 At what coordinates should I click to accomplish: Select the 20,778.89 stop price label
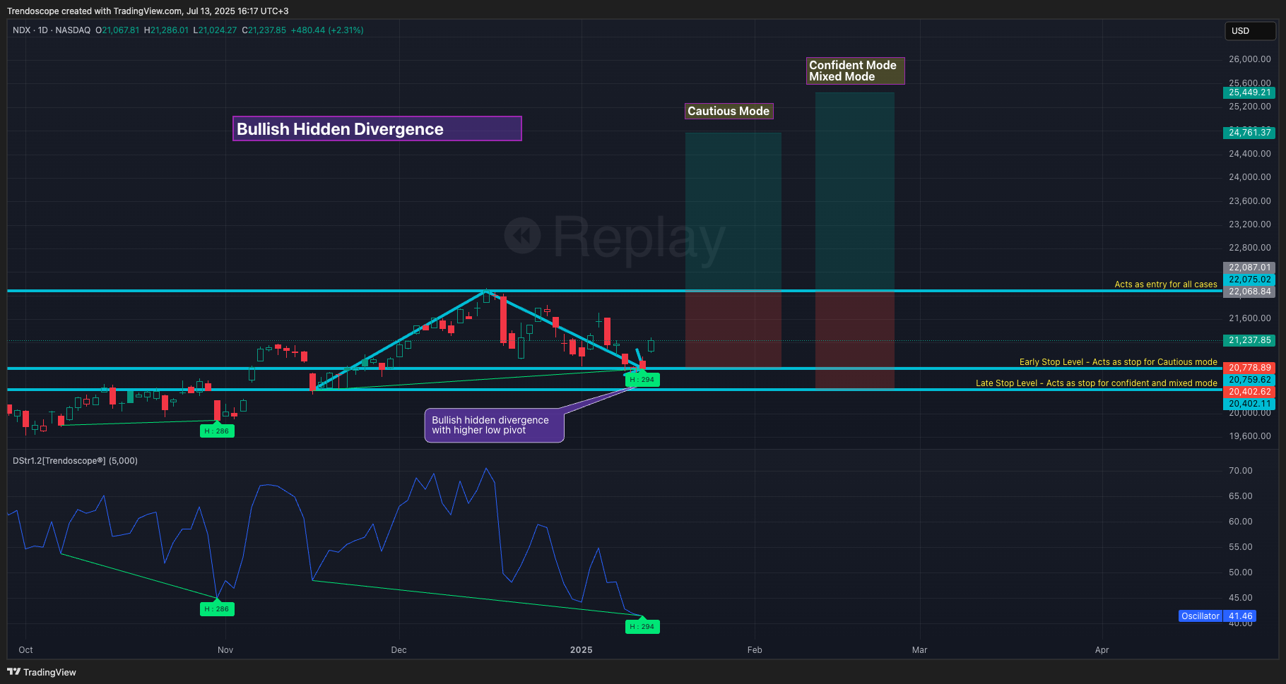tap(1249, 368)
